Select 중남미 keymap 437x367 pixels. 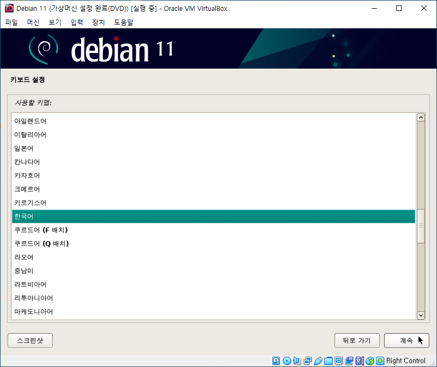[x=214, y=271]
